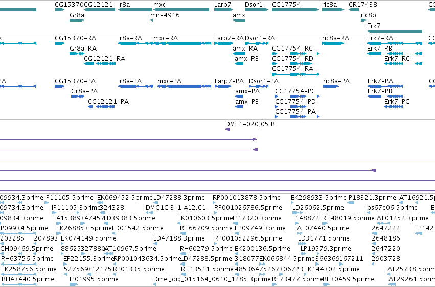Click protein amx-PA

coord(247,91)
